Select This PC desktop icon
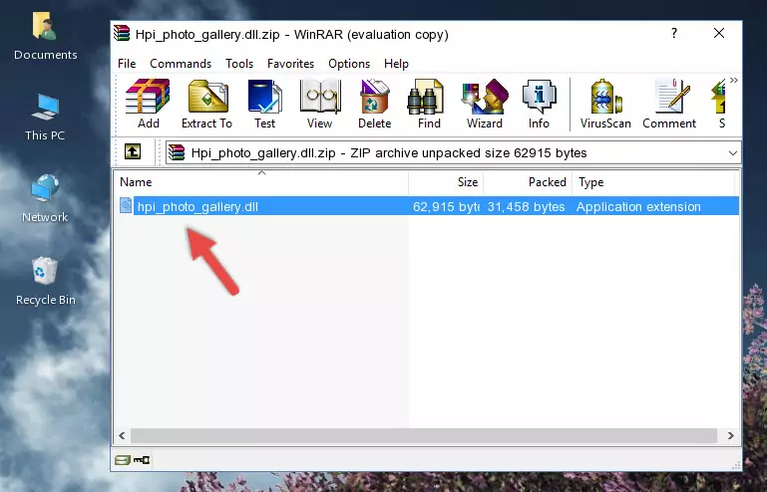 (x=45, y=118)
